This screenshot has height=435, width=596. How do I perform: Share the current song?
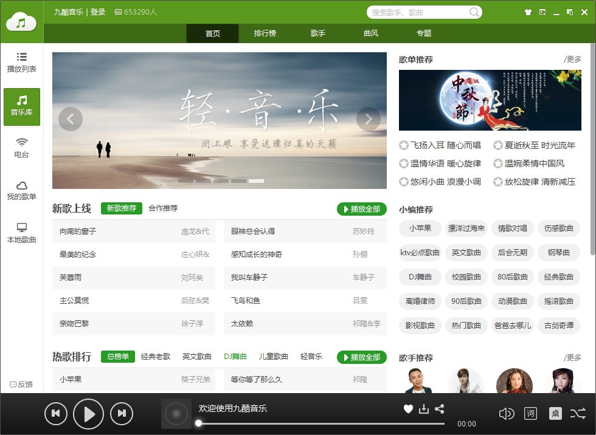(x=439, y=409)
